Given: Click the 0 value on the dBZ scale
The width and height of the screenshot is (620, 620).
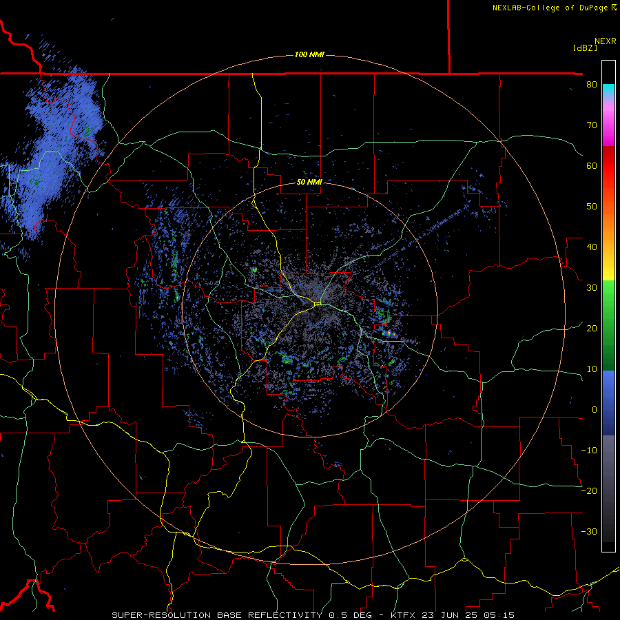Looking at the screenshot, I should coord(594,410).
